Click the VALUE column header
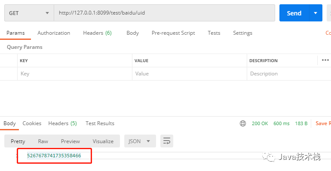 pos(141,61)
